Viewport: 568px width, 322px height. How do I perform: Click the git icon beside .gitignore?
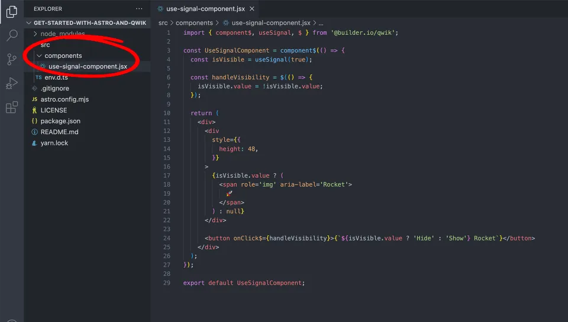click(x=34, y=88)
